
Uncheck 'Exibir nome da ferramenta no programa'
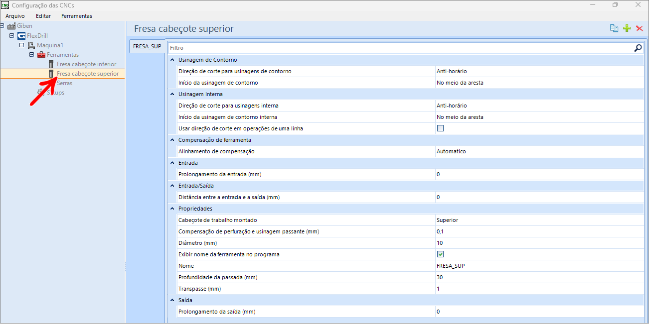440,254
